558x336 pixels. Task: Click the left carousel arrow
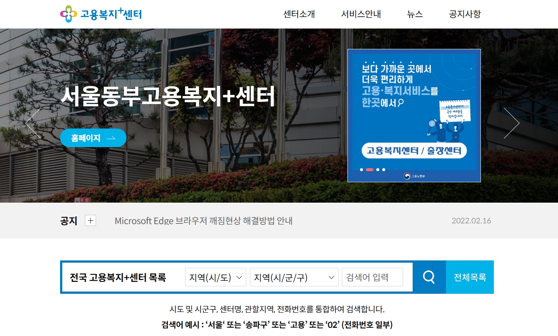pos(32,123)
